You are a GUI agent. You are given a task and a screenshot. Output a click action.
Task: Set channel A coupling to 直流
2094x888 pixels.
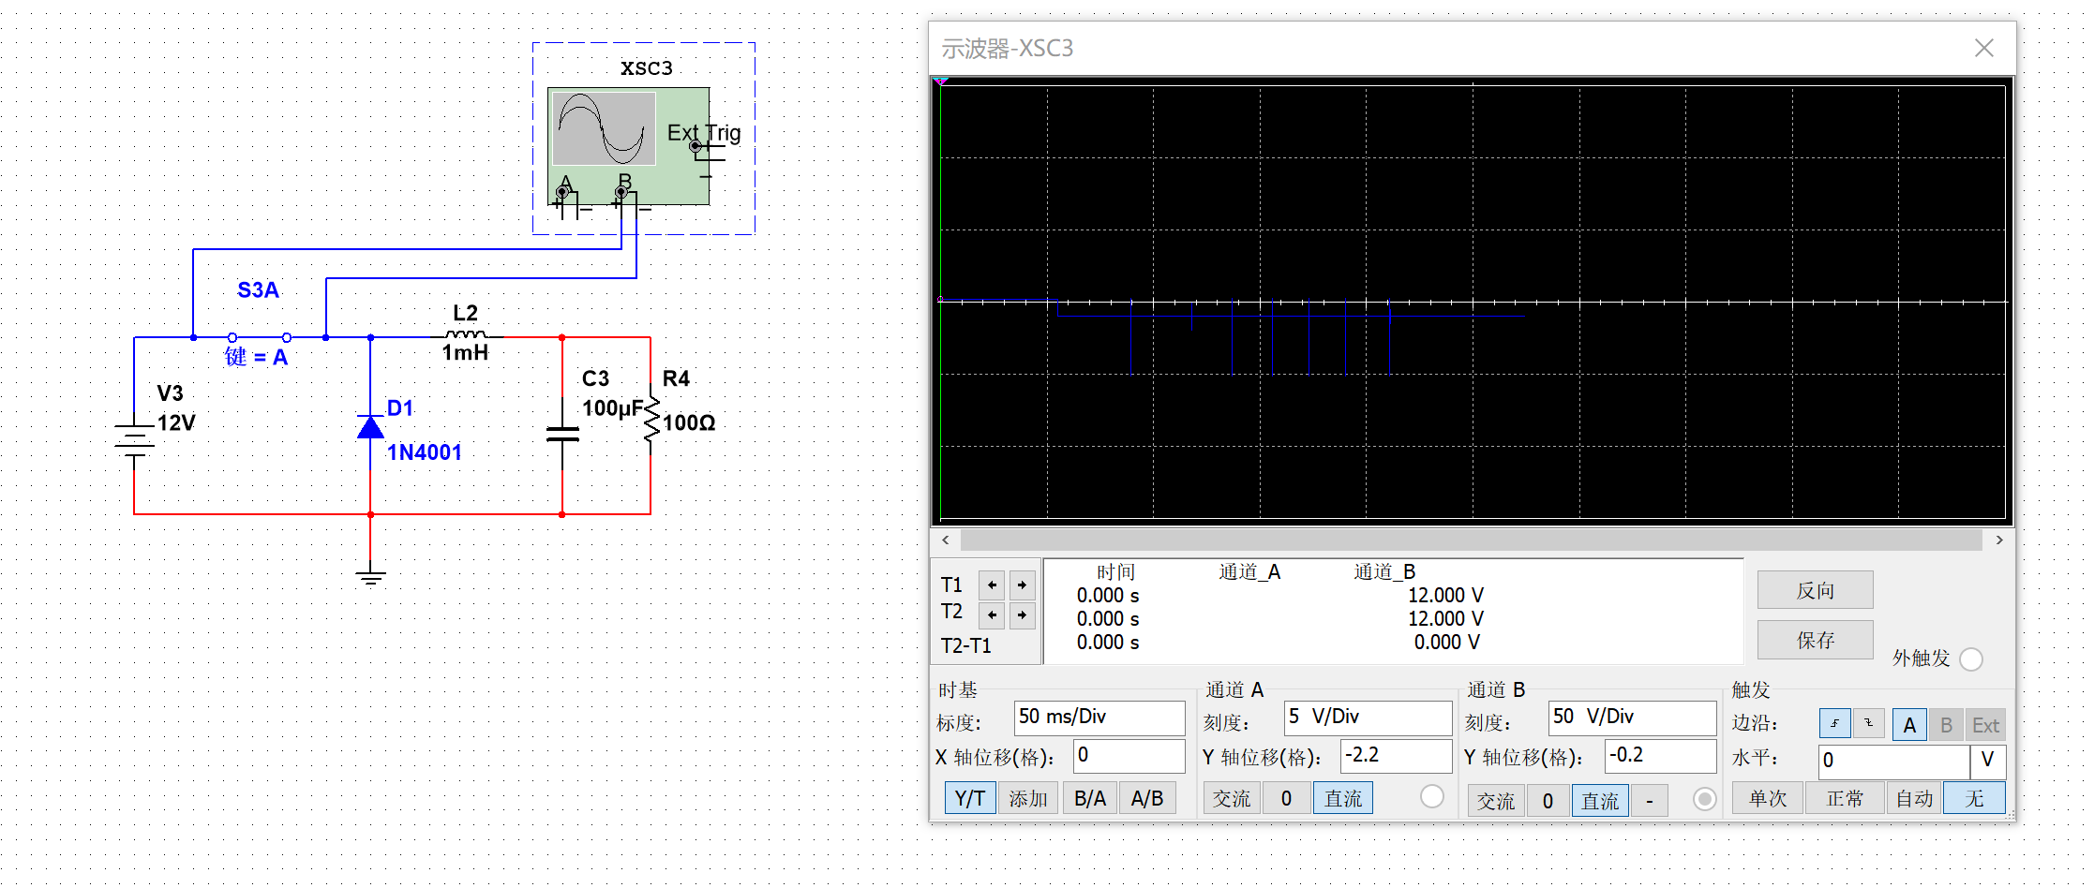[1343, 798]
